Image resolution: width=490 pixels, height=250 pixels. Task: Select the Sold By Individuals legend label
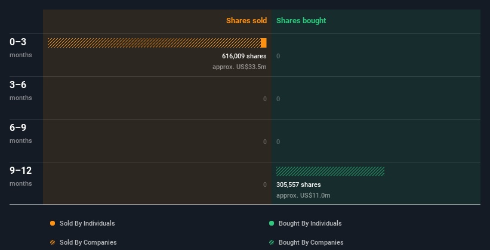[87, 223]
